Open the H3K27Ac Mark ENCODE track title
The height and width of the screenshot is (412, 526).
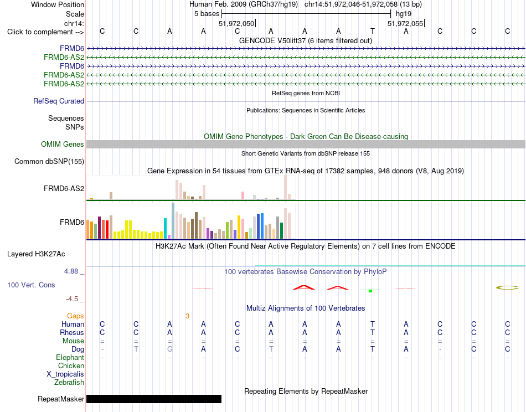[306, 246]
